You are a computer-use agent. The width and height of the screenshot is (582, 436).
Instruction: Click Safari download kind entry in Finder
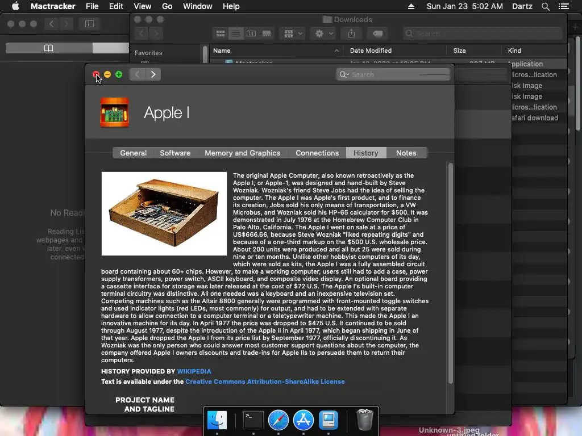(534, 118)
